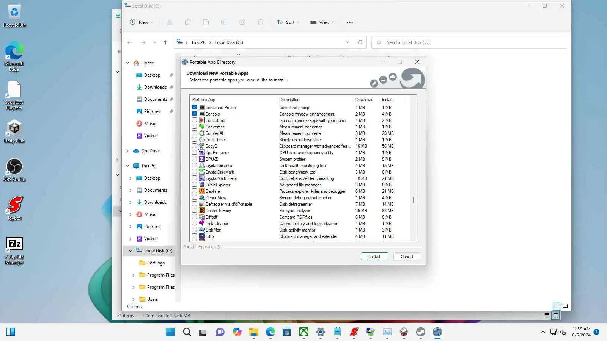The image size is (607, 341).
Task: Select the CubicExplorer checkbox
Action: 195,185
